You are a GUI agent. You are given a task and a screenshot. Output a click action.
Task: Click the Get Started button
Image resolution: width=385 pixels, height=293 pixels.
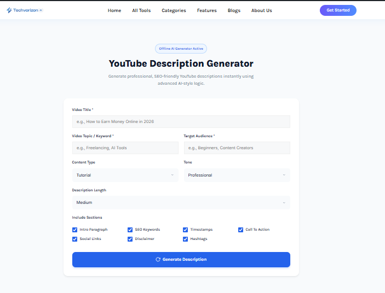[338, 10]
